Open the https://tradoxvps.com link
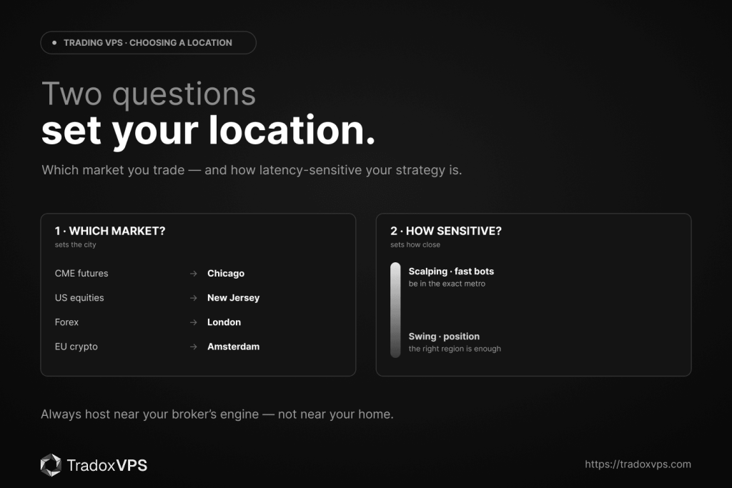The image size is (732, 488). (638, 464)
